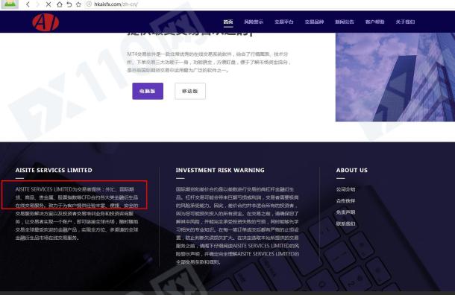Click the profile picture thumbnail in browser corner
455x295 pixels.
9,4
